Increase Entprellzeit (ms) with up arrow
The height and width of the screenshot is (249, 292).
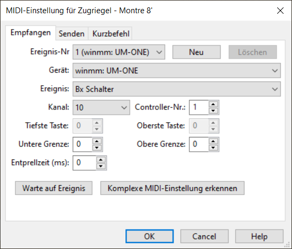click(101, 160)
